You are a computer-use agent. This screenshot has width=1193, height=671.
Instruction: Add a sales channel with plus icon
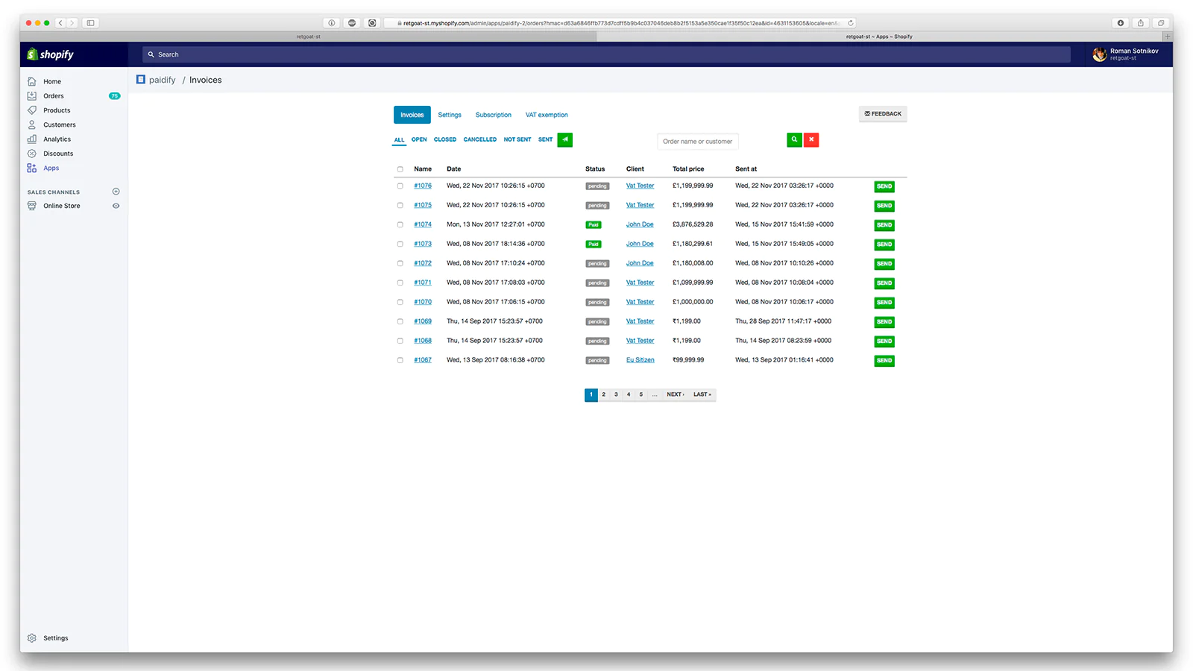coord(116,192)
